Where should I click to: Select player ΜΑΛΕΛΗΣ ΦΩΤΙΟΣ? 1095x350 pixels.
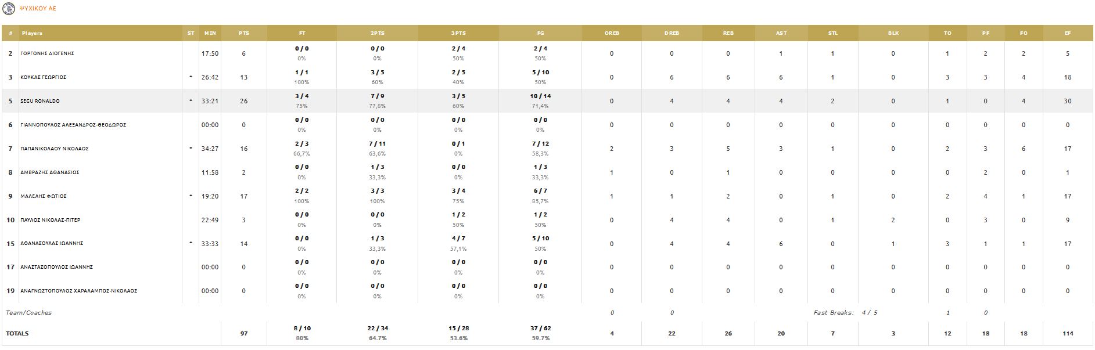[44, 196]
